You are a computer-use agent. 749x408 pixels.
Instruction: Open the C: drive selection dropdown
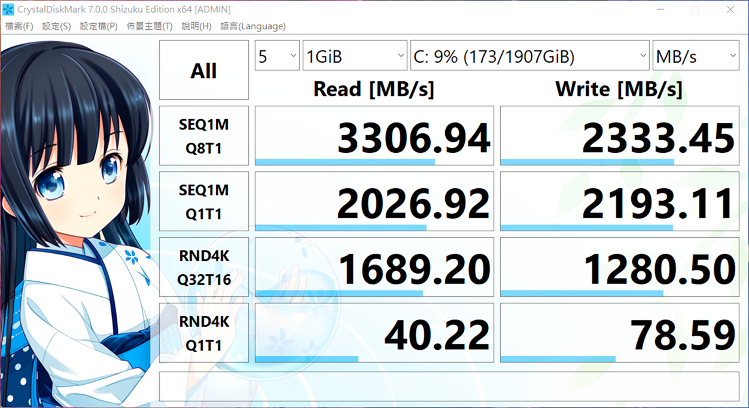529,56
